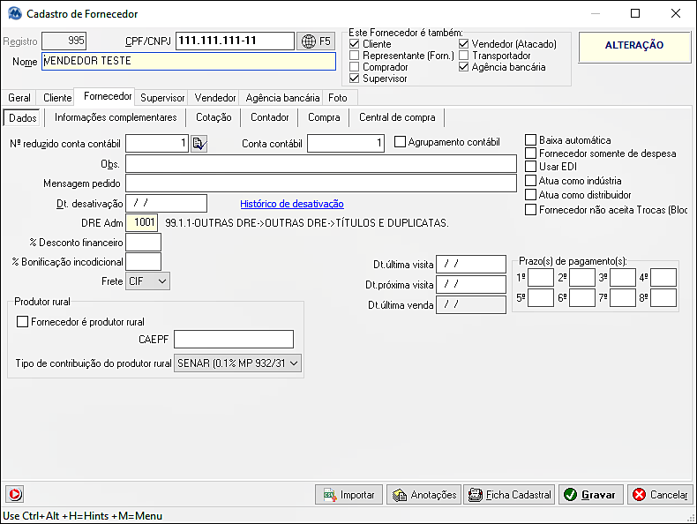Click the Registro field showing 995
Screen dimensions: 697x524
click(x=64, y=41)
